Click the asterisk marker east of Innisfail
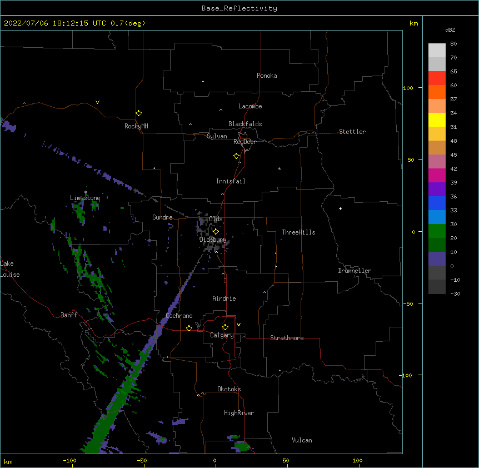 pos(279,168)
